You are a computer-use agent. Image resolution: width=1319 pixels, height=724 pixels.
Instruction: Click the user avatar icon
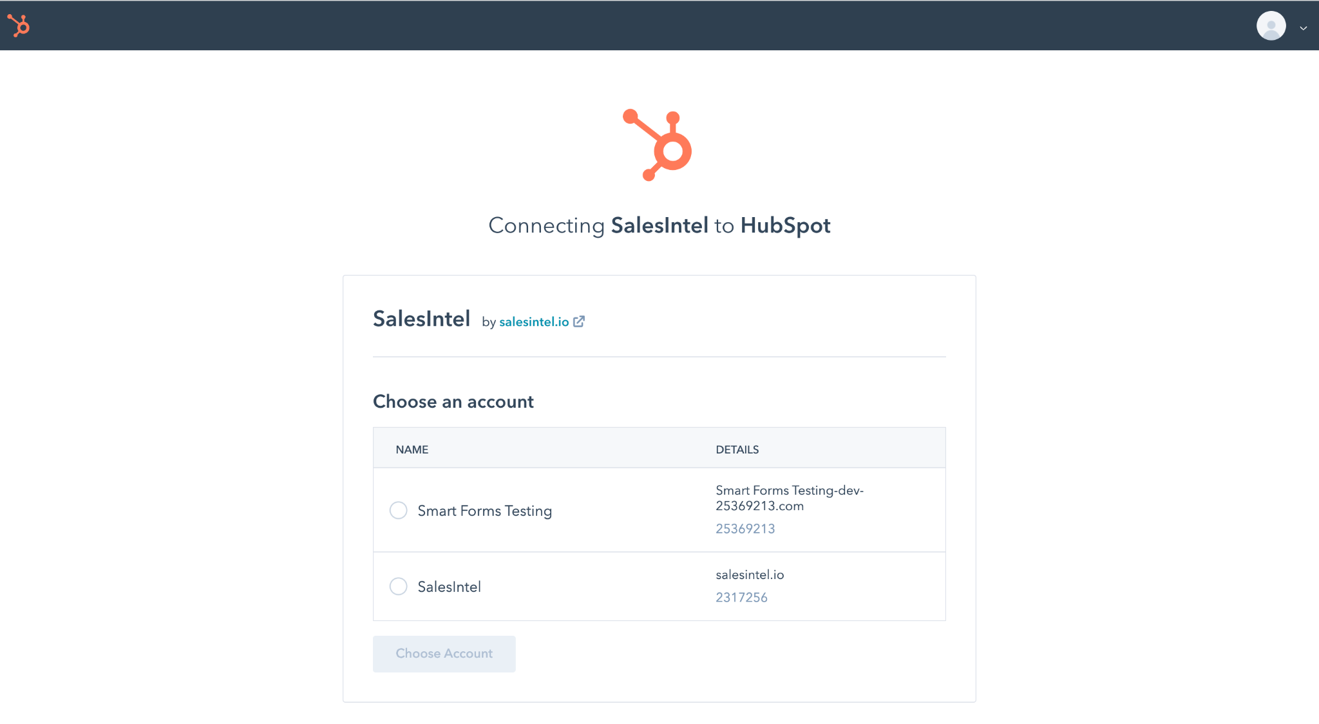click(x=1271, y=26)
